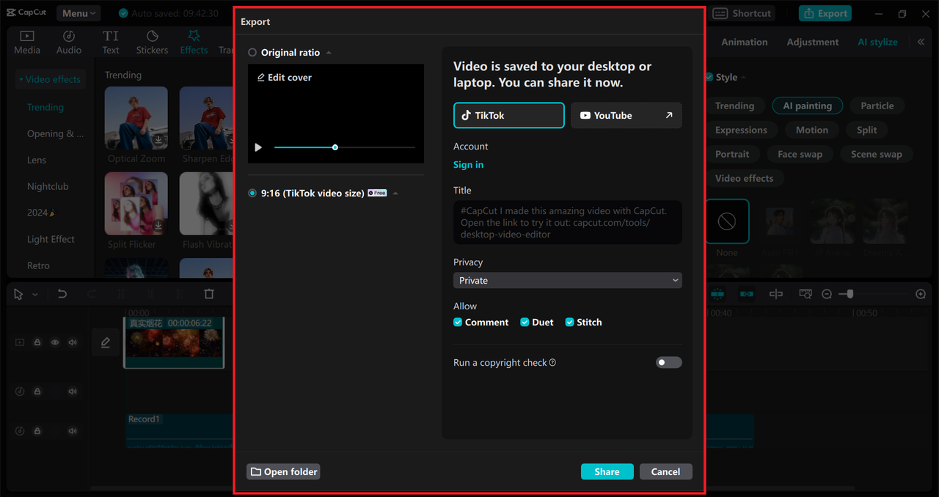
Task: Switch to the AI stylize tab
Action: point(877,42)
